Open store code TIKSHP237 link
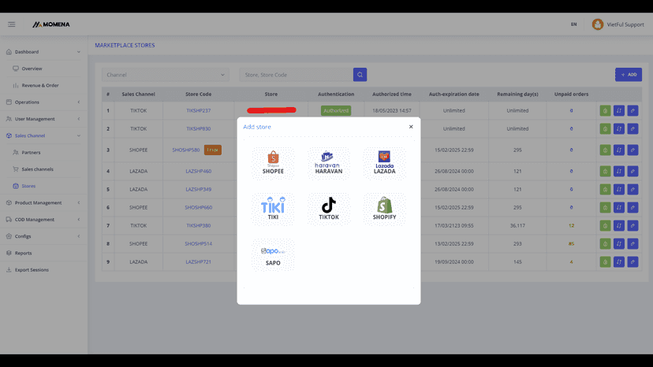 coord(198,111)
